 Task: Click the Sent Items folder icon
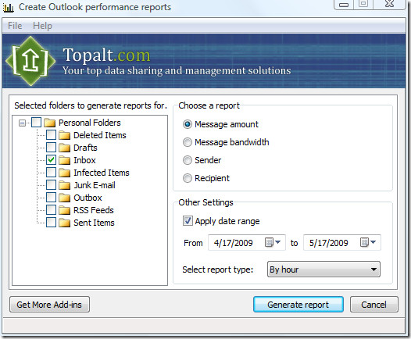pos(64,223)
